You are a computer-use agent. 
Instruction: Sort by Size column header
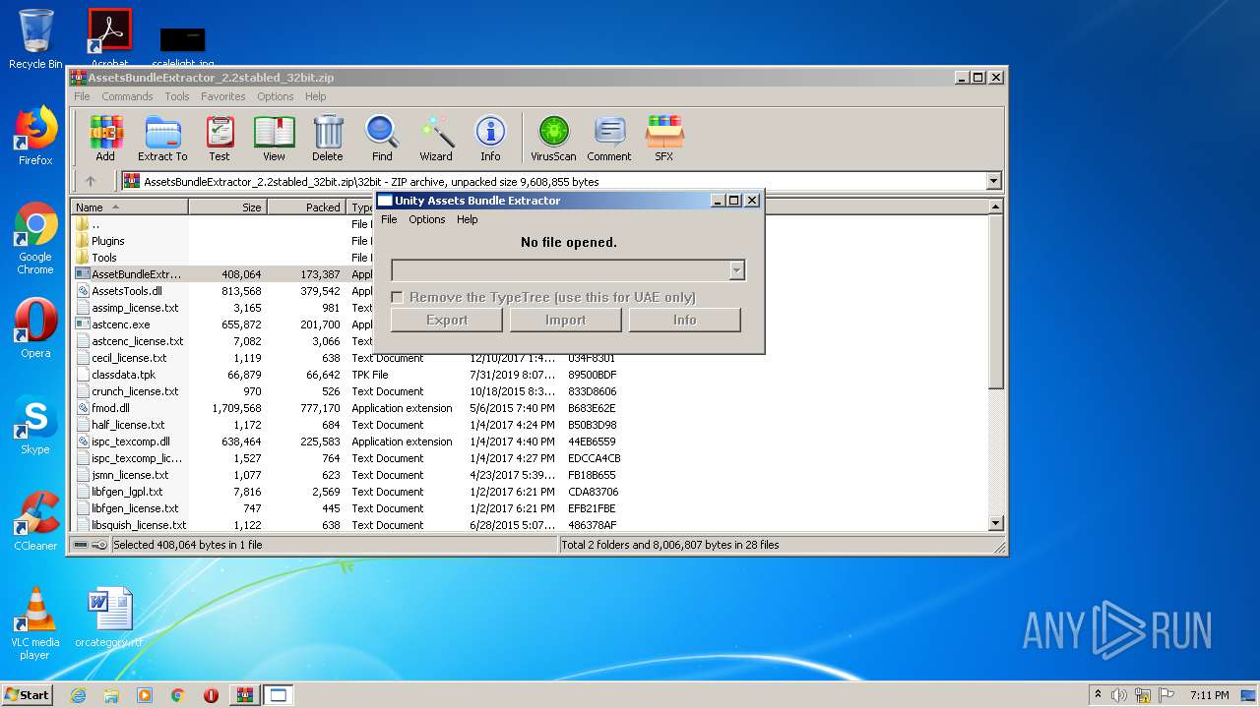pos(227,206)
